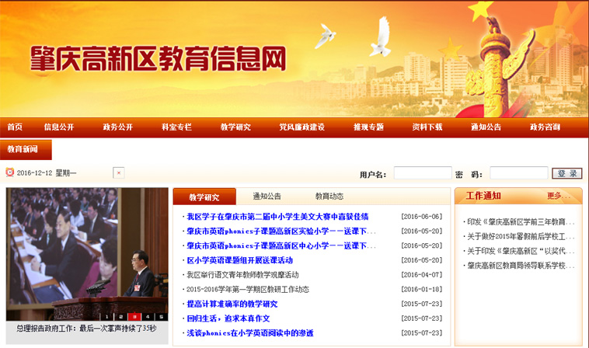Screen dimensions: 589x348
Task: Open article 提高计算准确率的教学研究
Action: [232, 304]
